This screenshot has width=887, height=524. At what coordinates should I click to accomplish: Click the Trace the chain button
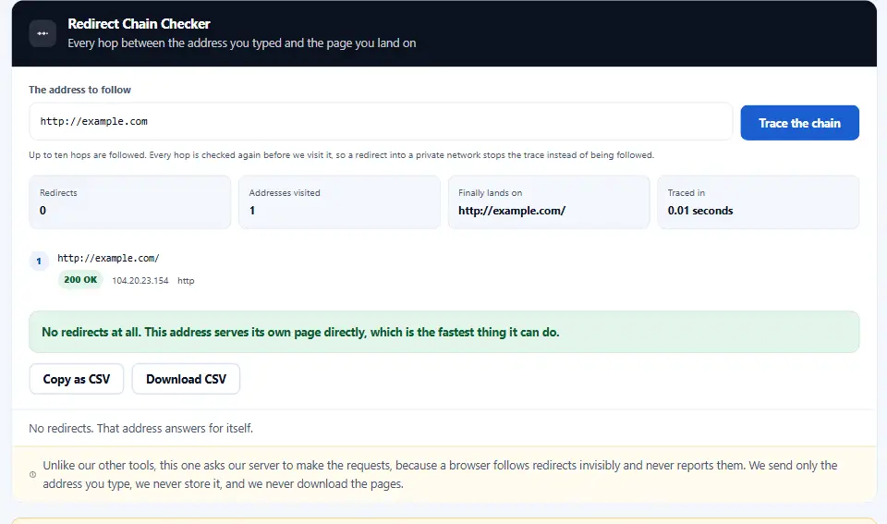799,123
